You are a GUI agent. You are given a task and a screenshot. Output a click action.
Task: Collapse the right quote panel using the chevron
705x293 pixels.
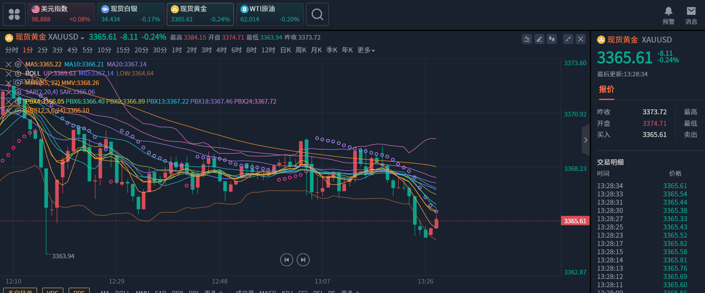(x=586, y=140)
